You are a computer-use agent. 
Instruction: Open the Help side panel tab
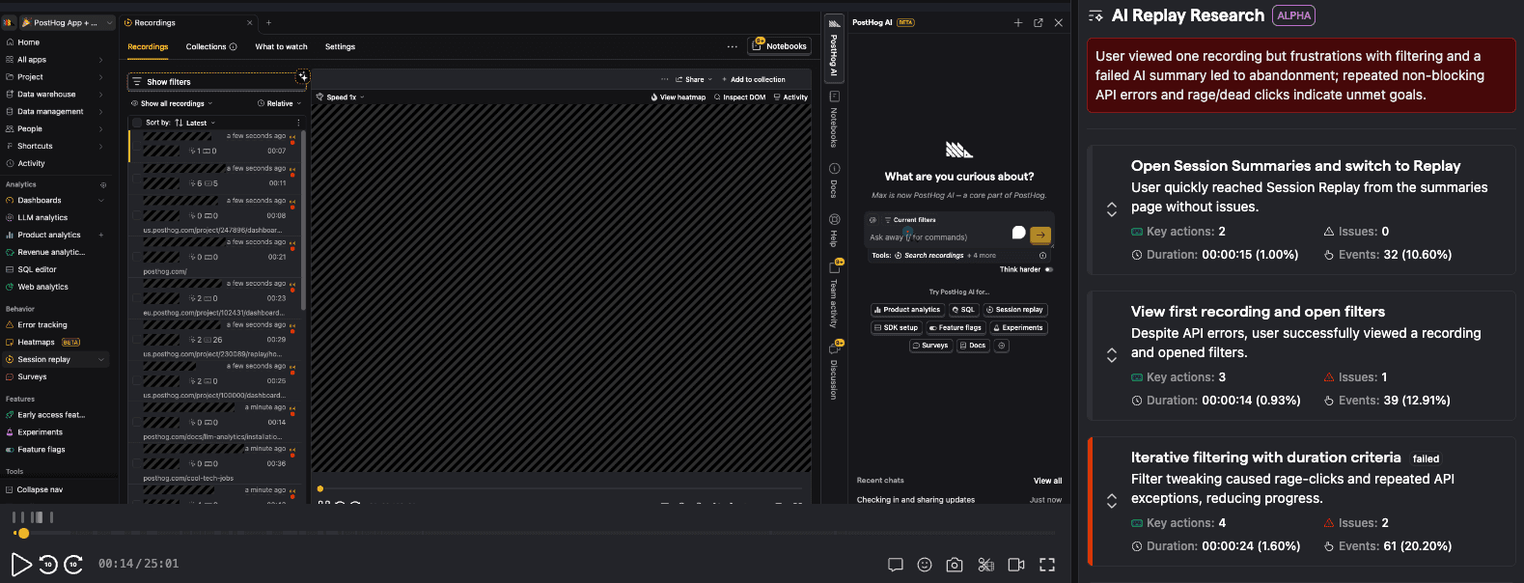click(834, 230)
